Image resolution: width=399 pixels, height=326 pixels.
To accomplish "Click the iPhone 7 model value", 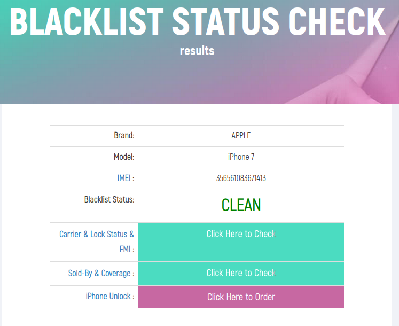I will (241, 157).
